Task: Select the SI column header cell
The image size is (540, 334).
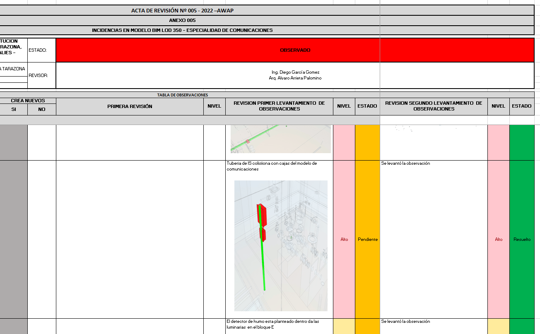Action: pyautogui.click(x=14, y=109)
